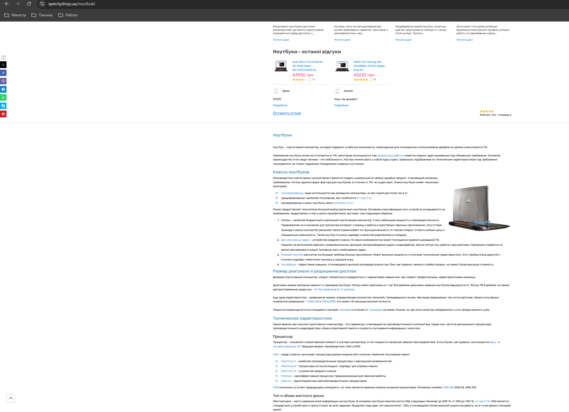Viewport: 569px width, 412px height.
Task: Open the Магистр bookmarks folder
Action: tap(15, 15)
